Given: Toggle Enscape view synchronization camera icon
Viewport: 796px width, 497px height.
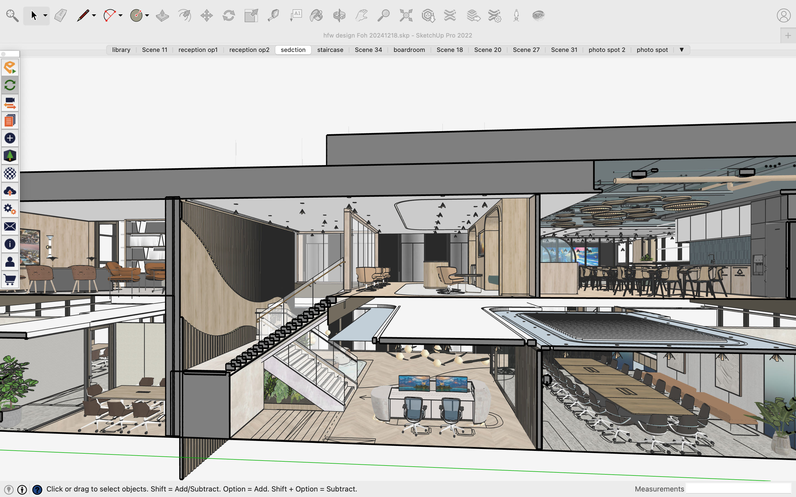Looking at the screenshot, I should pos(10,103).
